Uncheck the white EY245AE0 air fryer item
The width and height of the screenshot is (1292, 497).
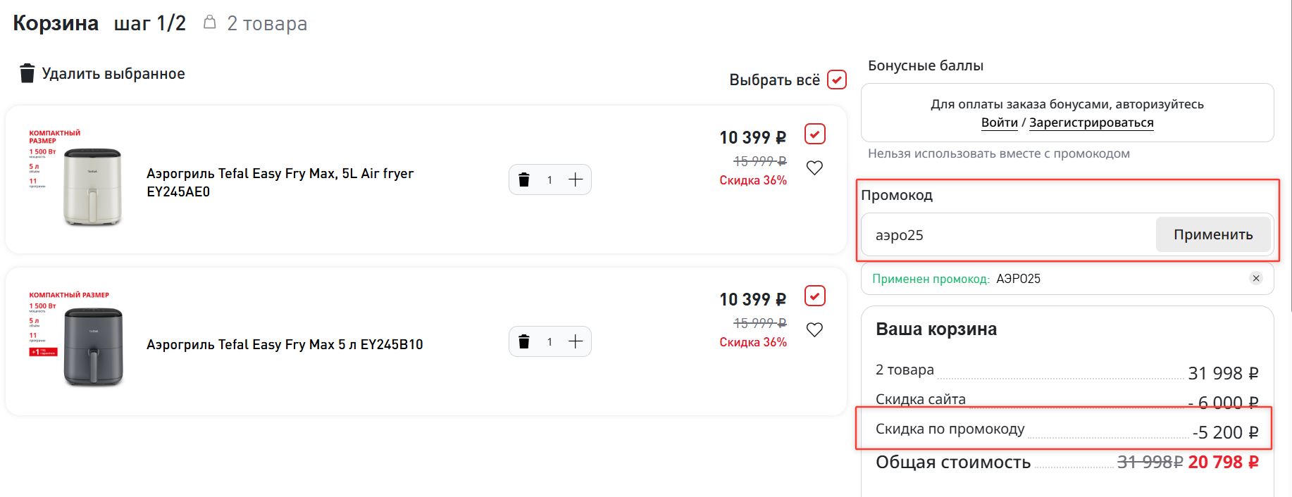[815, 134]
